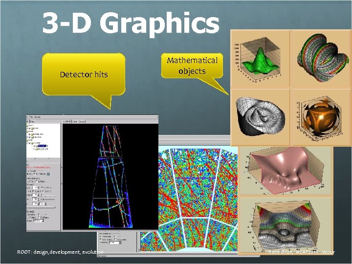
Task: Click the 'Mathematical objects' yellow callout
Action: click(x=192, y=66)
